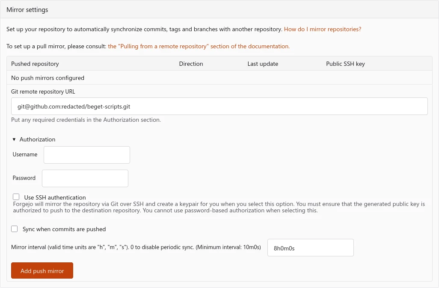
Task: Click into the Password input box
Action: click(85, 178)
